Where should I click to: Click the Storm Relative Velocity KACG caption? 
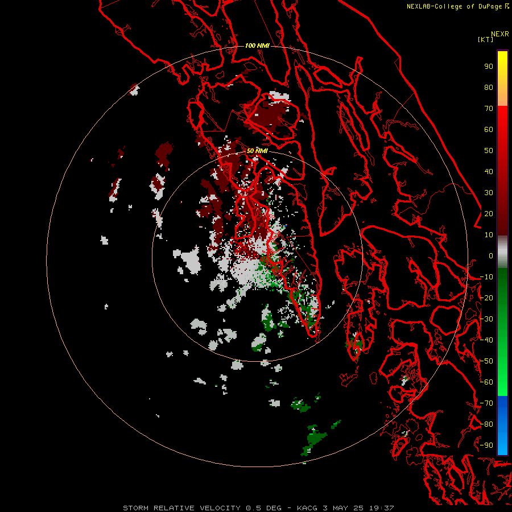[x=258, y=508]
